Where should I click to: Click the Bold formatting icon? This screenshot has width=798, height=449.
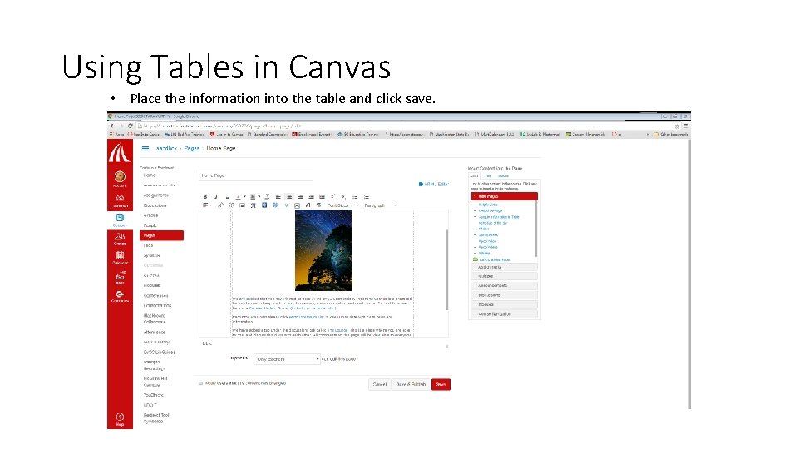[x=205, y=196]
